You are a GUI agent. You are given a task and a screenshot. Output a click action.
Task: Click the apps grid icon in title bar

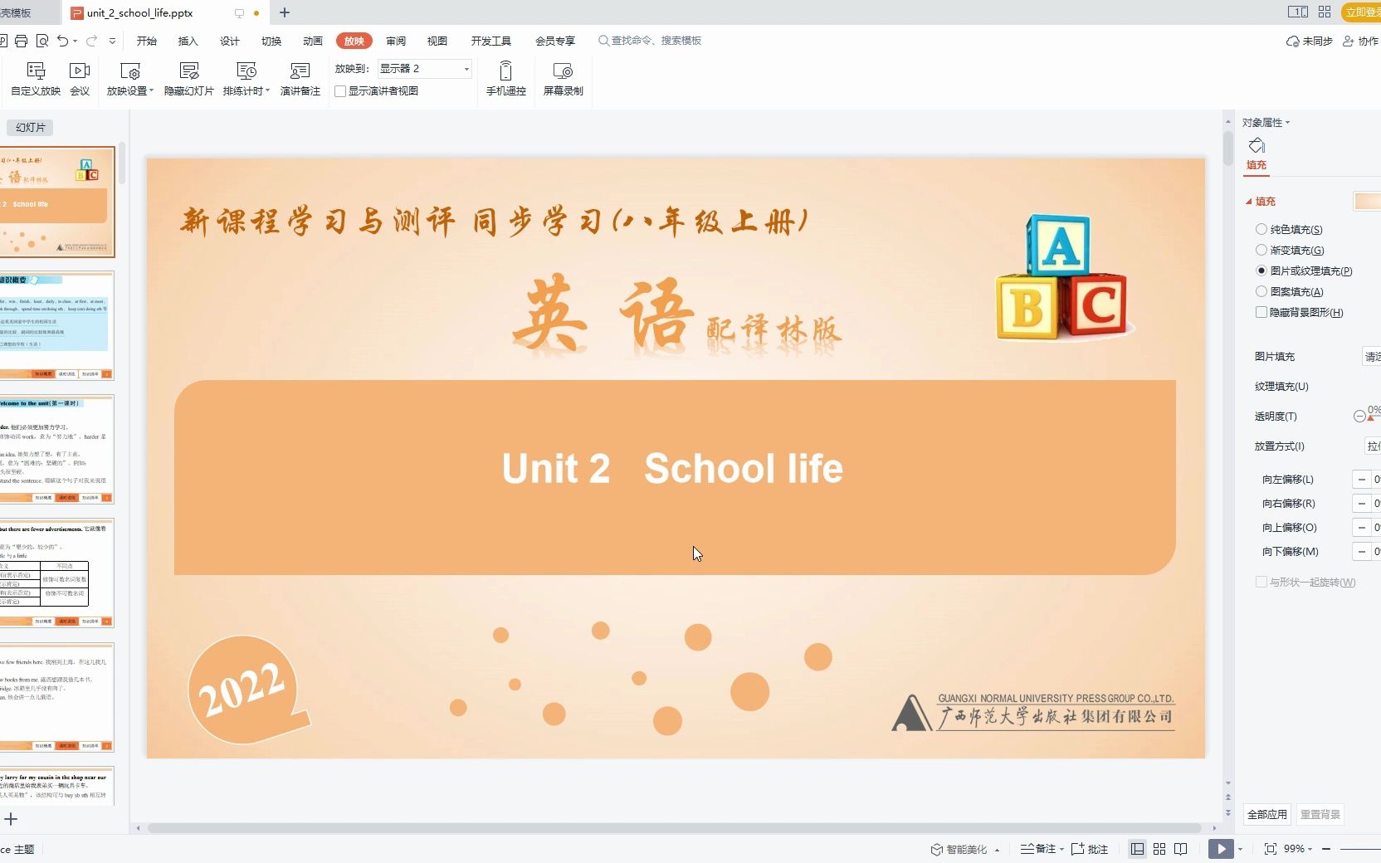tap(1325, 12)
